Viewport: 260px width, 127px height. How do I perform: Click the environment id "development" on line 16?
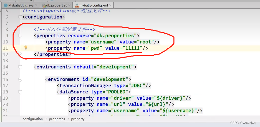pyautogui.click(x=110, y=79)
